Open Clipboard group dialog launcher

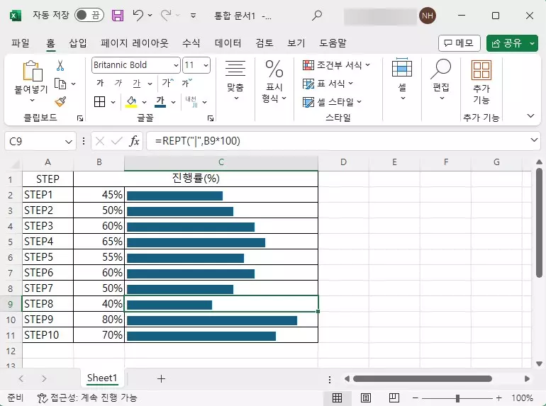click(80, 118)
